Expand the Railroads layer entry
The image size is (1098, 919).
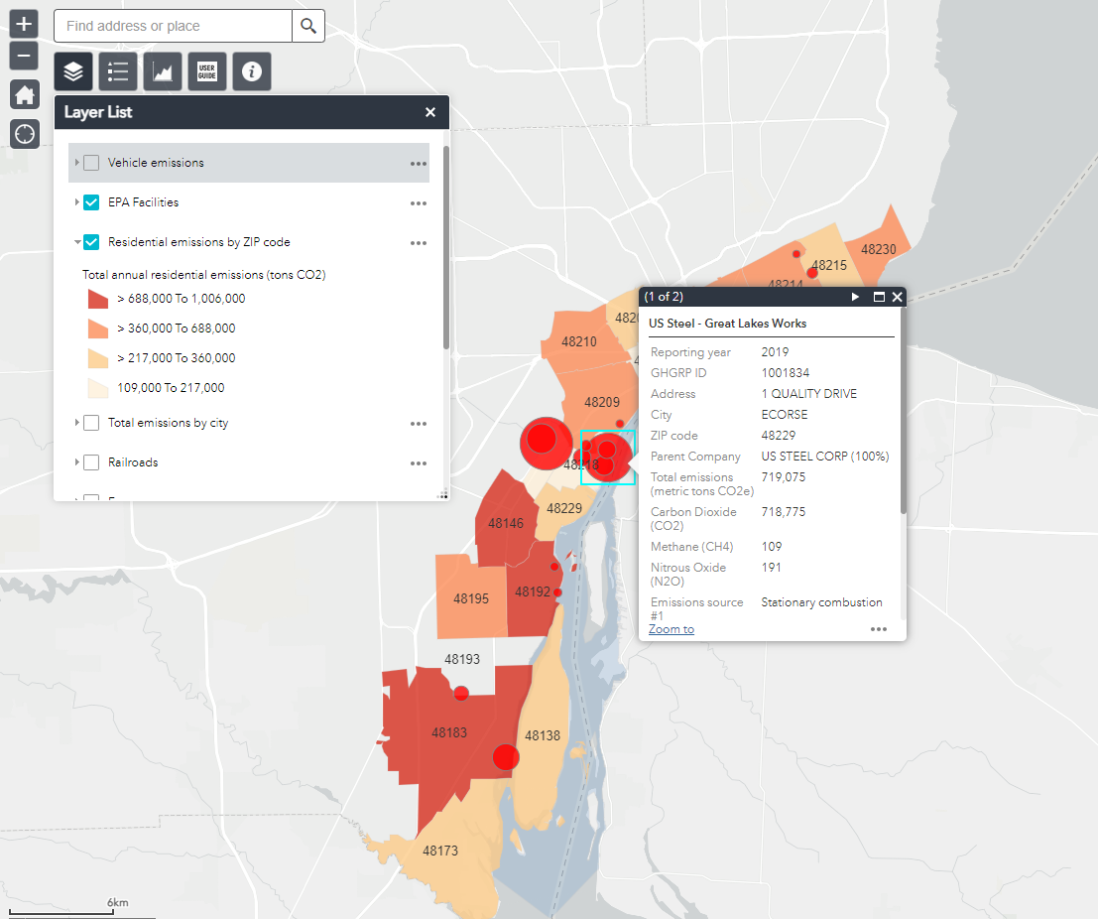(x=76, y=462)
